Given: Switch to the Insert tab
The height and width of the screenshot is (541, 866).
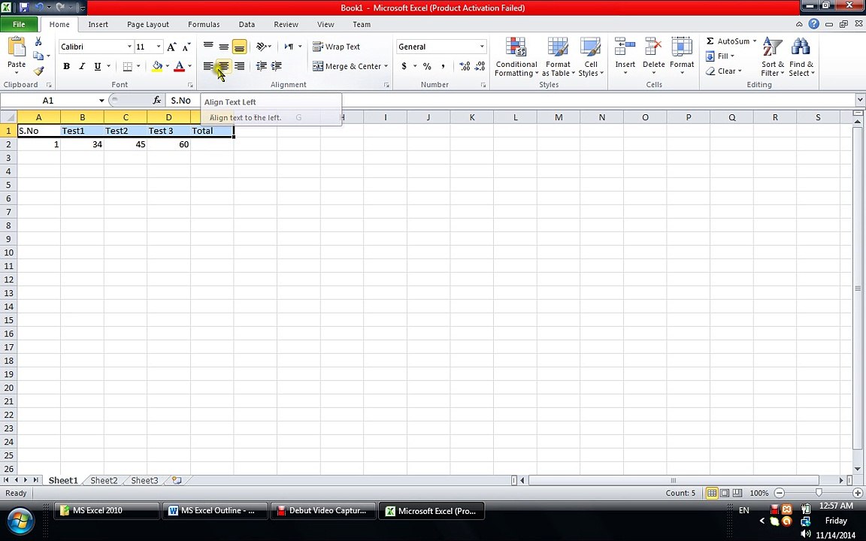Looking at the screenshot, I should 98,24.
